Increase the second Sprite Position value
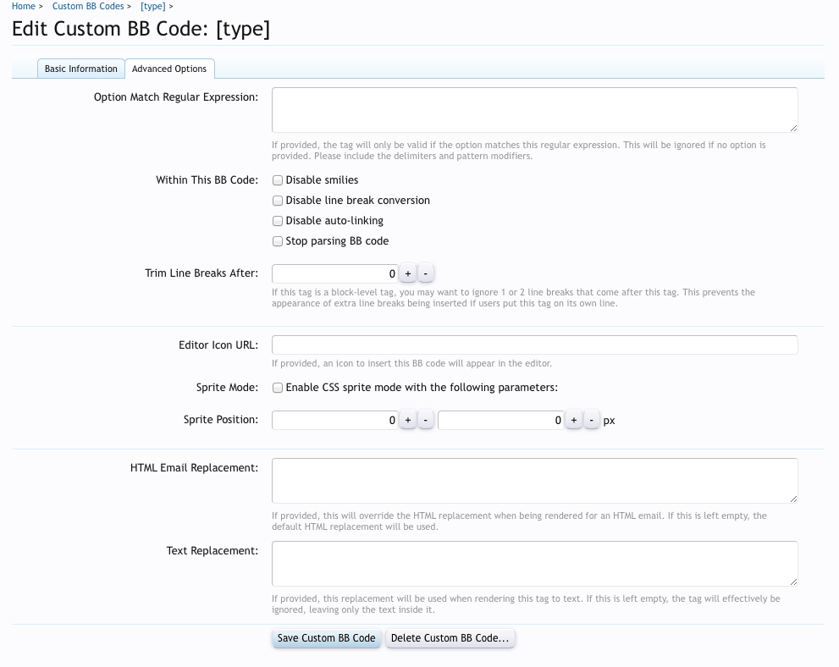Image resolution: width=839 pixels, height=667 pixels. pyautogui.click(x=573, y=421)
